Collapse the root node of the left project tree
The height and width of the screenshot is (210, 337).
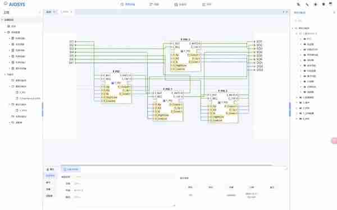(2, 20)
